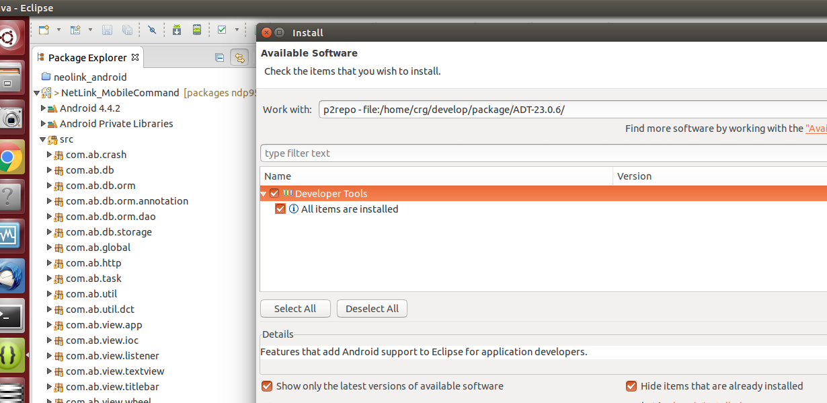Image resolution: width=827 pixels, height=403 pixels.
Task: Open the Android Virtual Device Manager icon
Action: (197, 30)
